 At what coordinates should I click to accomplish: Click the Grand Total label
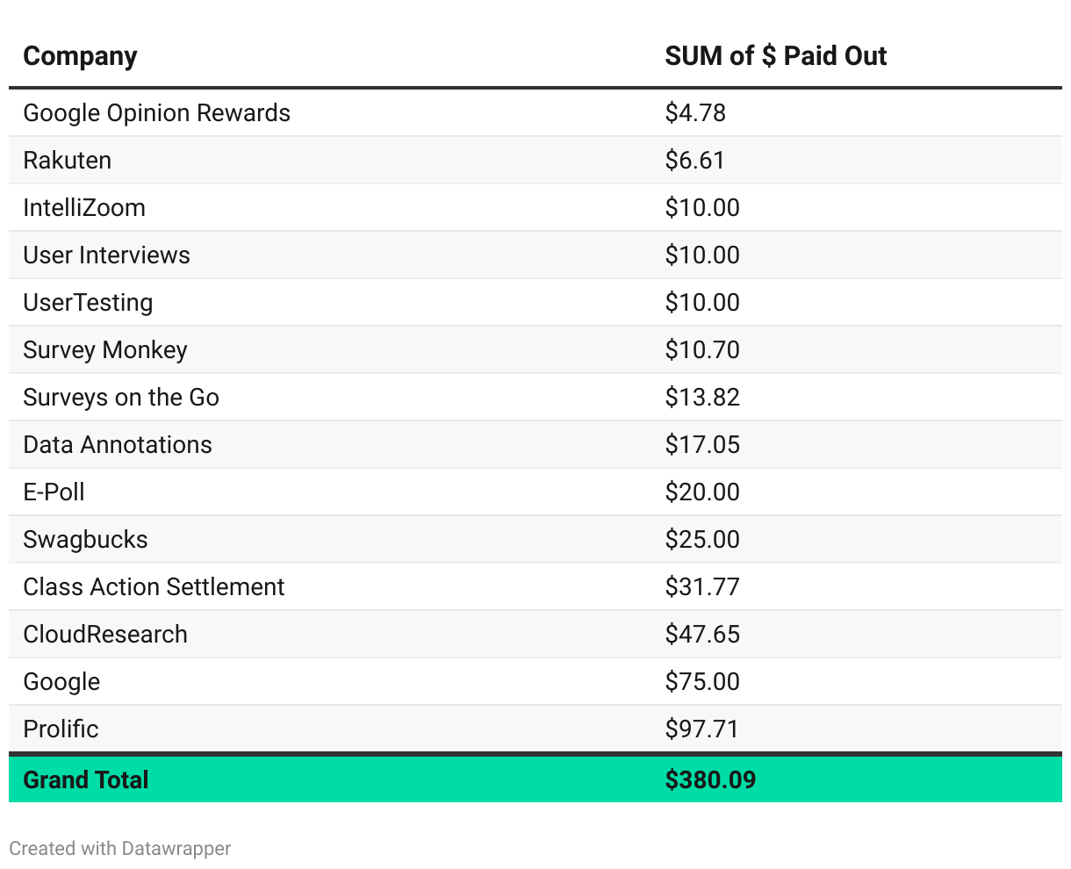pyautogui.click(x=86, y=779)
